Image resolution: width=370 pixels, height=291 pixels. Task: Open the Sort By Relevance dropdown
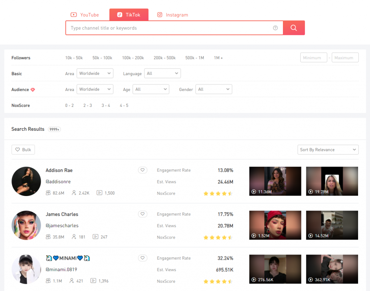(x=328, y=150)
